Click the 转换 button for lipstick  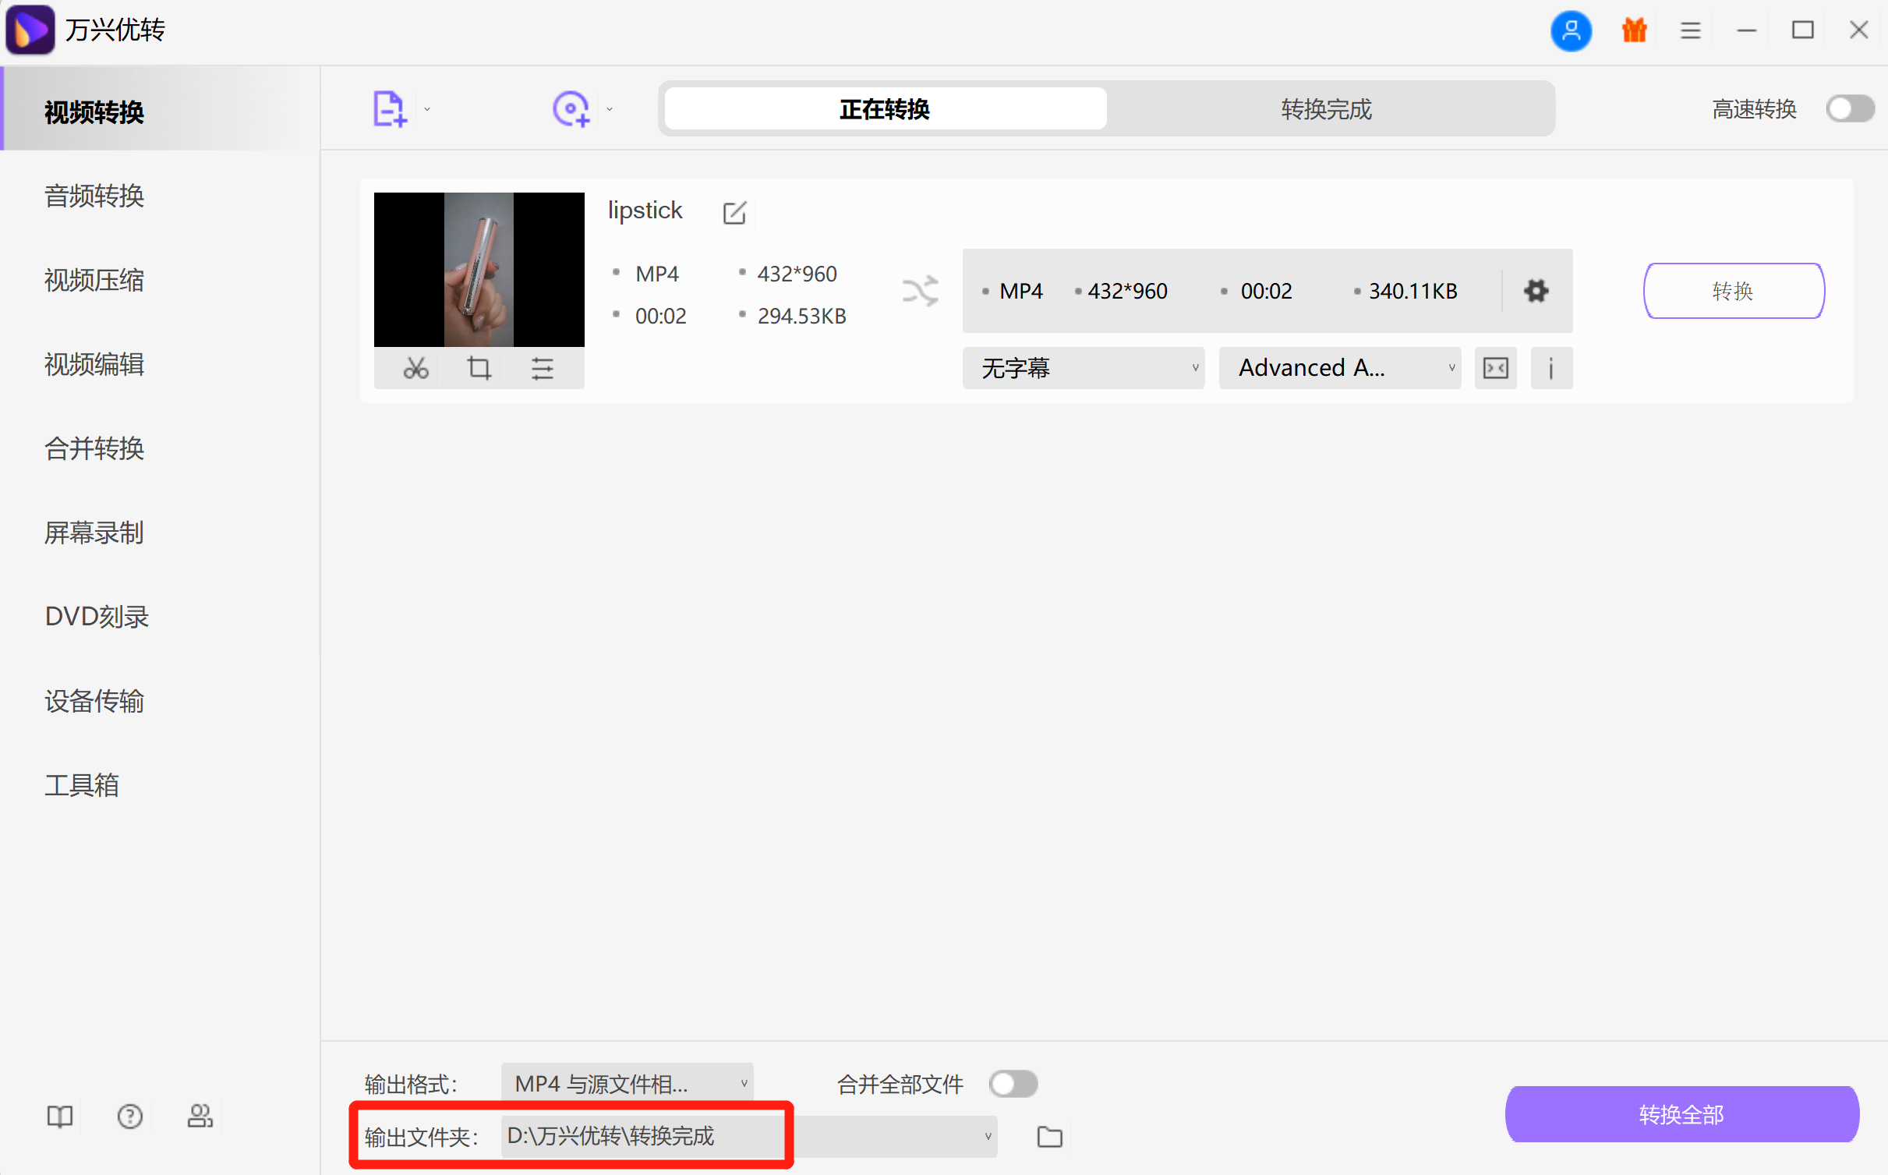[x=1733, y=291]
